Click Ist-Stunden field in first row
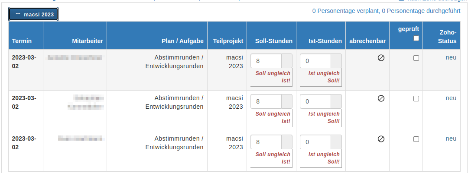468x173 pixels. (x=315, y=61)
